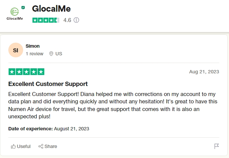Click the verified badge on the logo
This screenshot has height=158, width=229.
23,7
